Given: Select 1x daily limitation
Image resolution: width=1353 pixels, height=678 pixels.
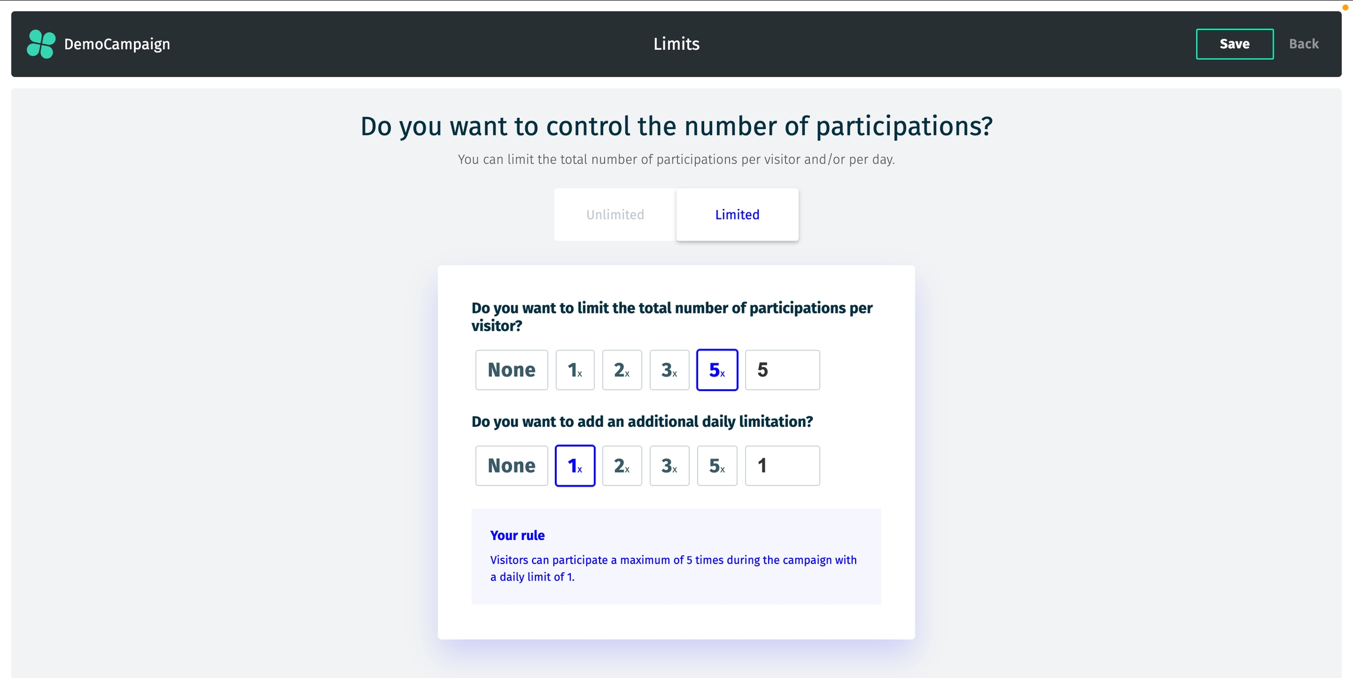Looking at the screenshot, I should tap(575, 466).
